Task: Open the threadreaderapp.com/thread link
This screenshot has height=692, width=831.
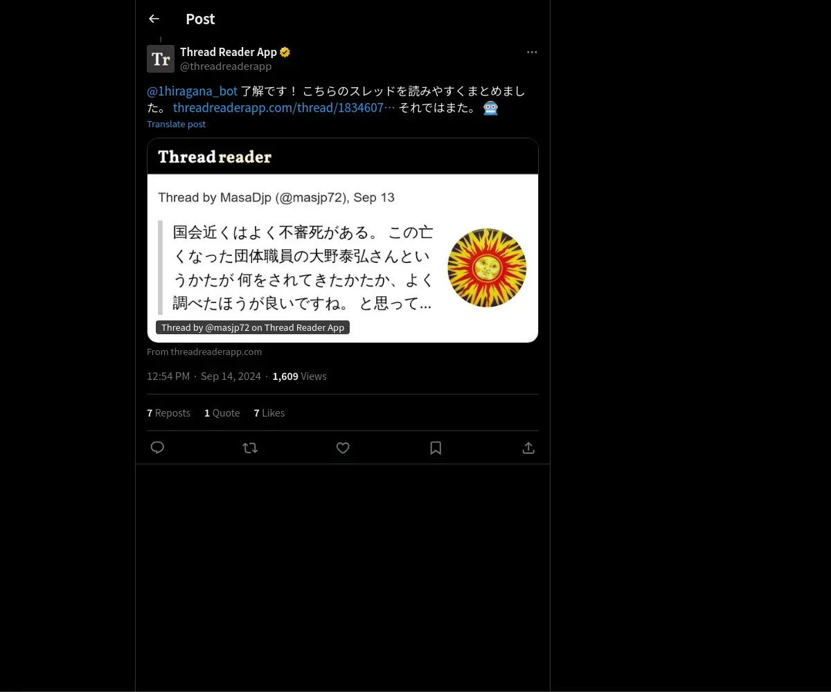Action: click(284, 107)
